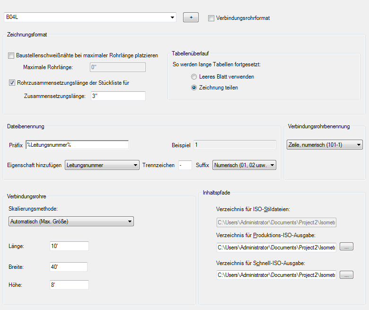Uncheck Rohrzusammensetzungslänge der Stückliste für

click(x=11, y=83)
